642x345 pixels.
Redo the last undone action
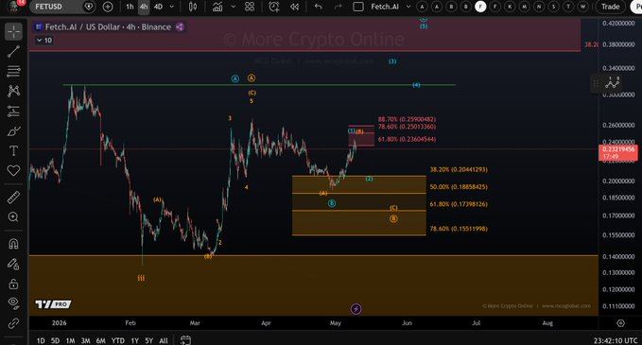pyautogui.click(x=338, y=7)
